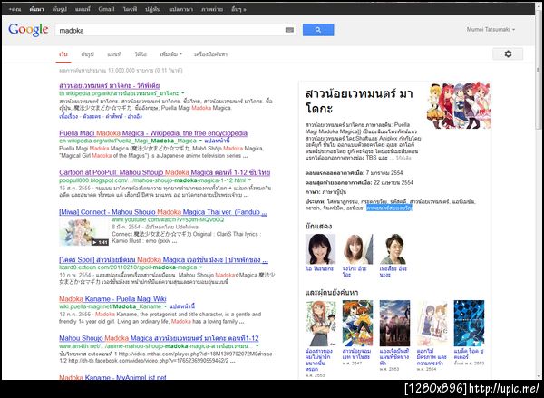Open fourth related anime poster with two girls
The height and width of the screenshot is (398, 544).
432,323
